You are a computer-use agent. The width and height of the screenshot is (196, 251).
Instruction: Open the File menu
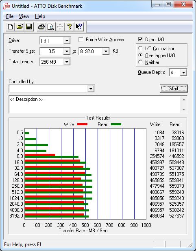pos(10,16)
